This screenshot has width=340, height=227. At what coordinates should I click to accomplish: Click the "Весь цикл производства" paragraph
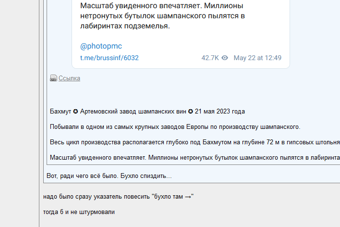195,142
